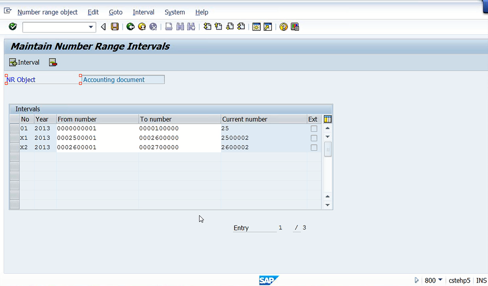
Task: Click the yellow Exit icon
Action: click(x=142, y=27)
